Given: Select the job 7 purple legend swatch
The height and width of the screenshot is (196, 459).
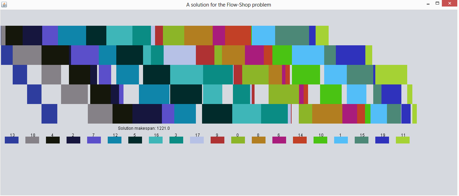Looking at the screenshot, I should pos(94,140).
